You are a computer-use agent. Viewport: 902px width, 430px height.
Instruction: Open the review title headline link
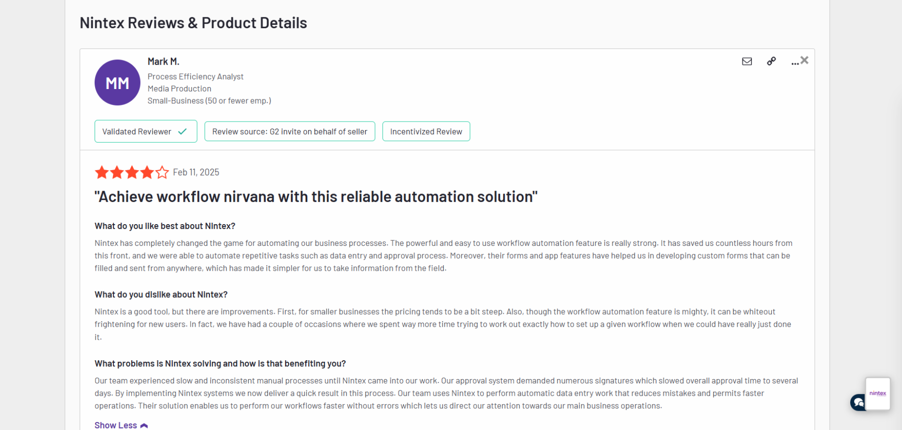coord(316,196)
